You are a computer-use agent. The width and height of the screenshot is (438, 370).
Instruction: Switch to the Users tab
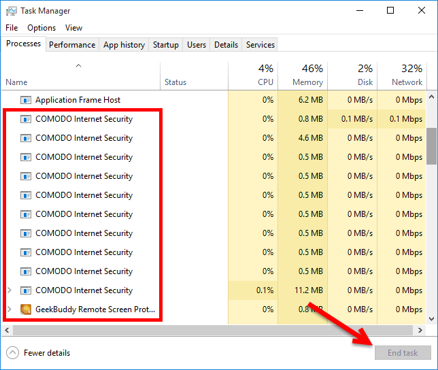(x=197, y=45)
